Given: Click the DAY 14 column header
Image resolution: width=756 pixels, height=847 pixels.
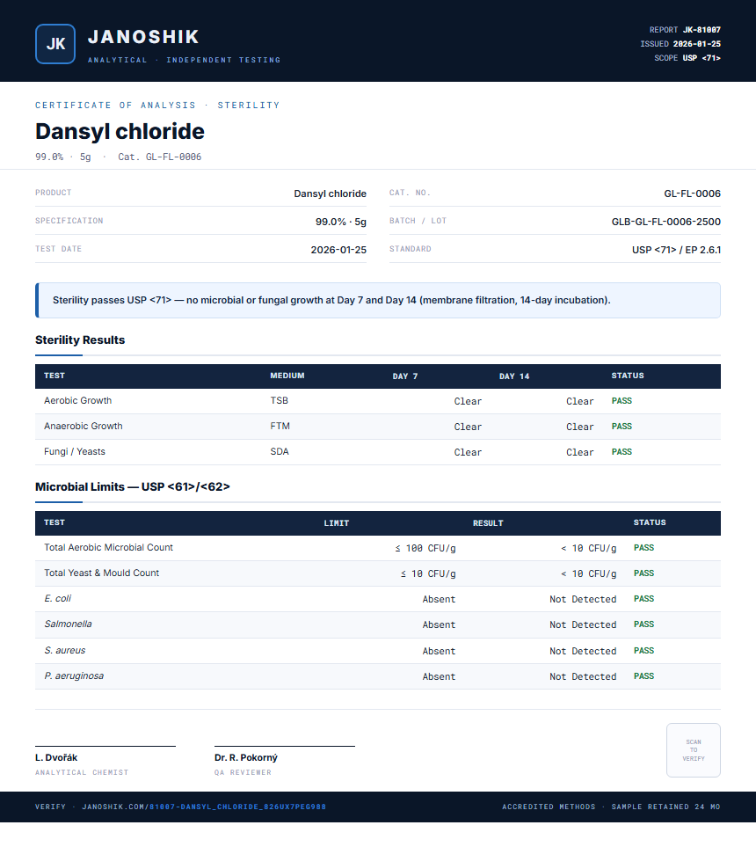Looking at the screenshot, I should pyautogui.click(x=514, y=376).
